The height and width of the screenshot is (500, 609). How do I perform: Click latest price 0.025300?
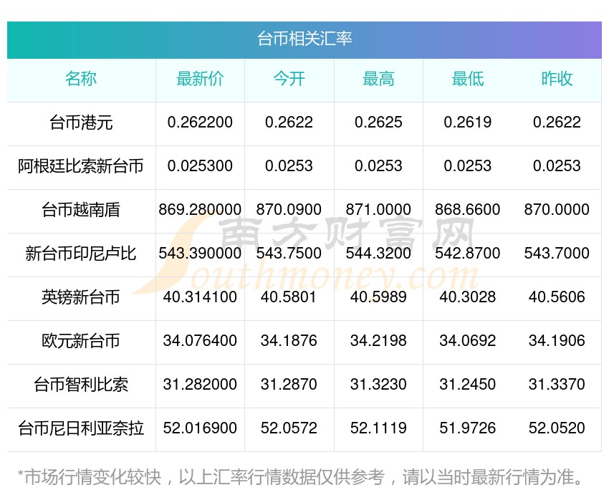(x=200, y=166)
